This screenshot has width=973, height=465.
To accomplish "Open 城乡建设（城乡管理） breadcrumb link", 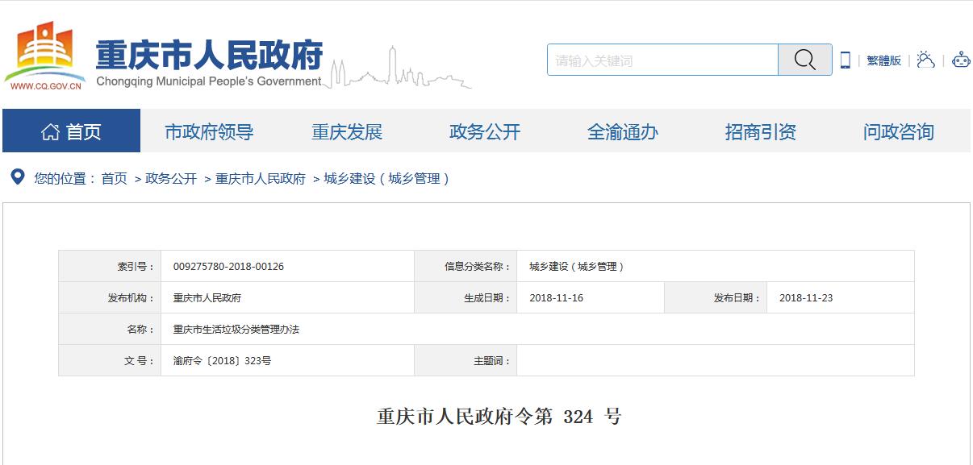I will click(387, 179).
